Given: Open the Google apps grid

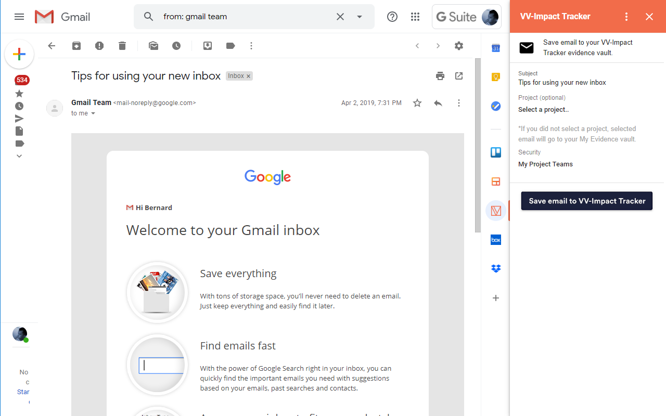Looking at the screenshot, I should point(415,17).
